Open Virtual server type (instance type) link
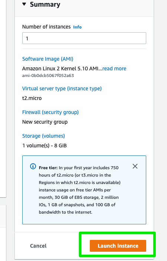 tap(62, 88)
